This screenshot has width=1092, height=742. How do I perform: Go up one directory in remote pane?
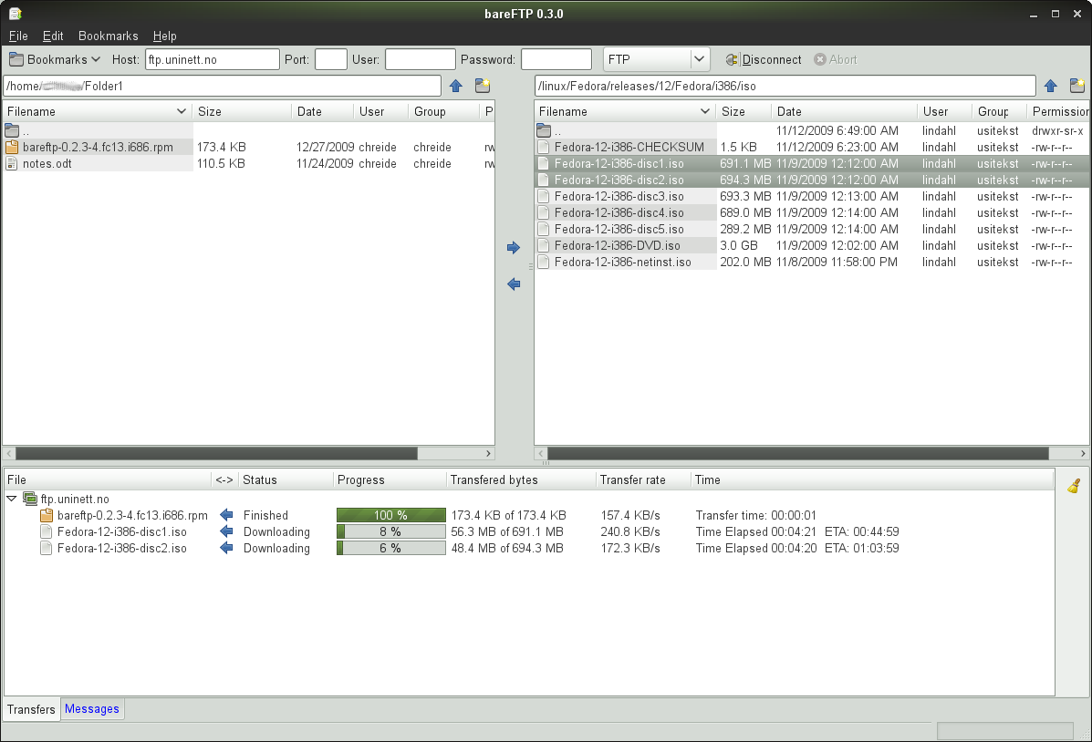pos(1050,87)
